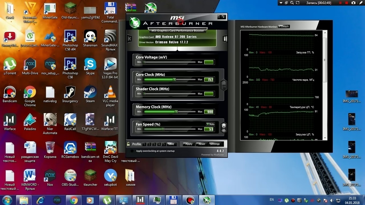Select the Skype desktop icon

pos(90,67)
